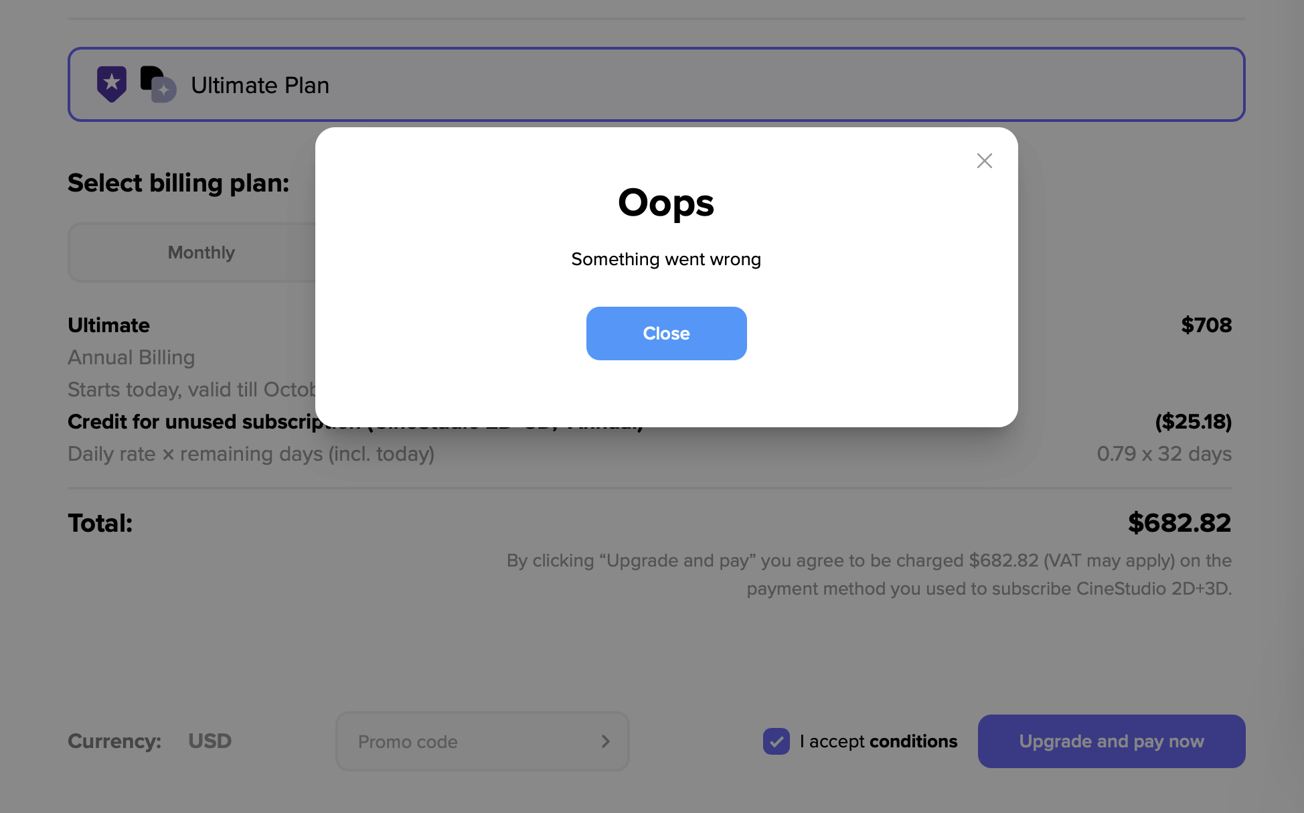Click the "Something went wrong" message
This screenshot has height=813, width=1304.
tap(666, 259)
